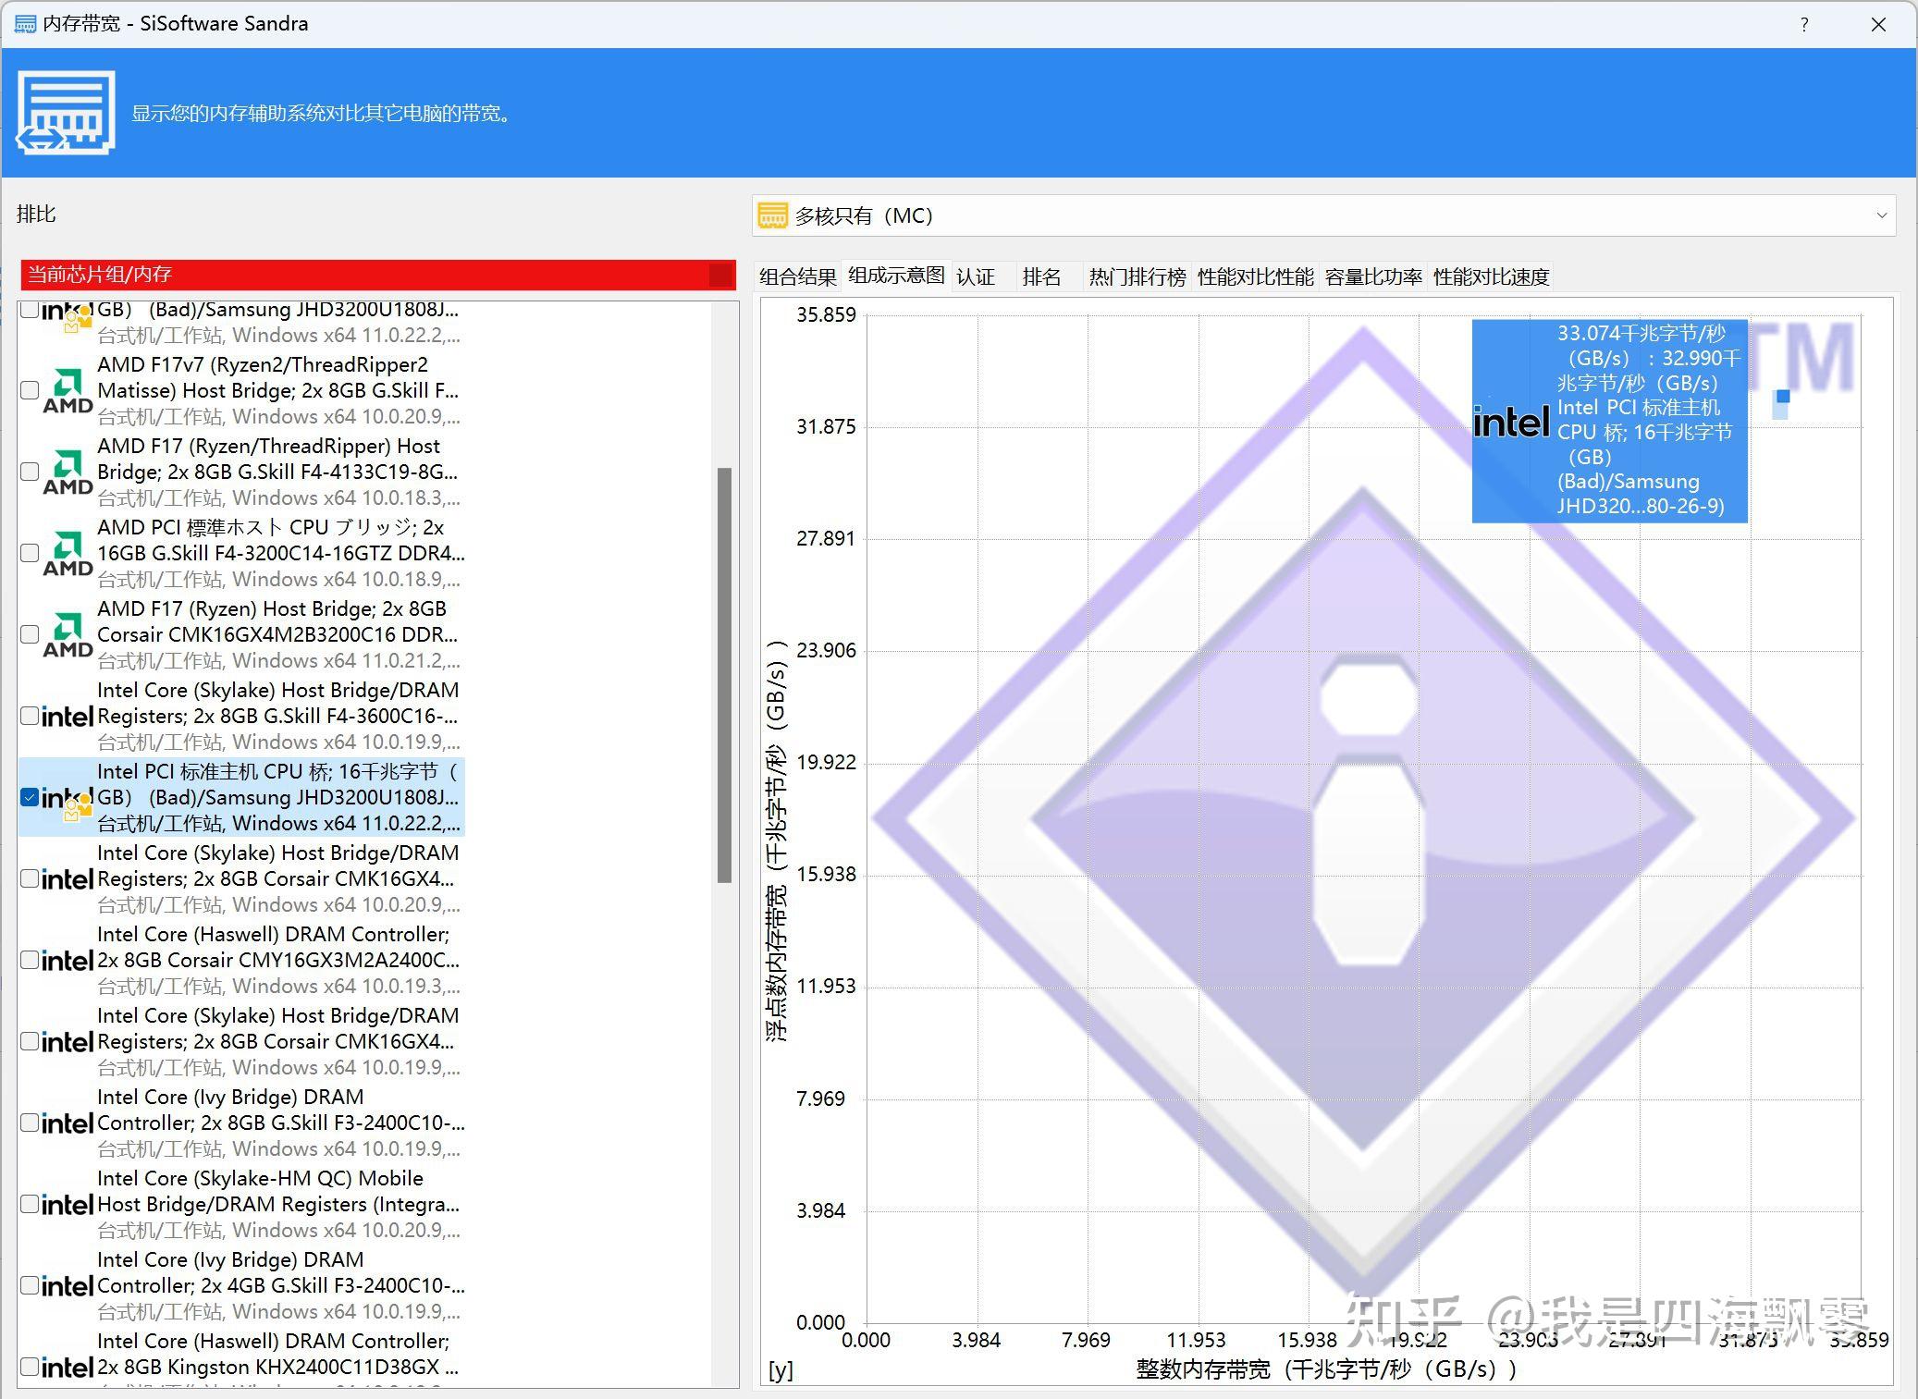This screenshot has width=1918, height=1399.
Task: Click the SiSoftware Sandra title bar icon
Action: 25,24
